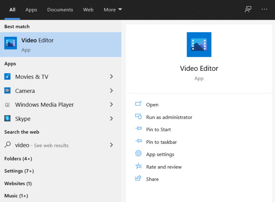This screenshot has width=275, height=202.
Task: Click video - See web results text
Action: [x=42, y=145]
